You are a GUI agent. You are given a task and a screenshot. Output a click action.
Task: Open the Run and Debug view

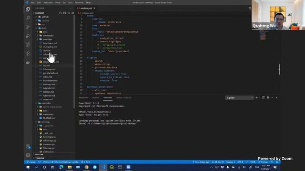(x=28, y=36)
